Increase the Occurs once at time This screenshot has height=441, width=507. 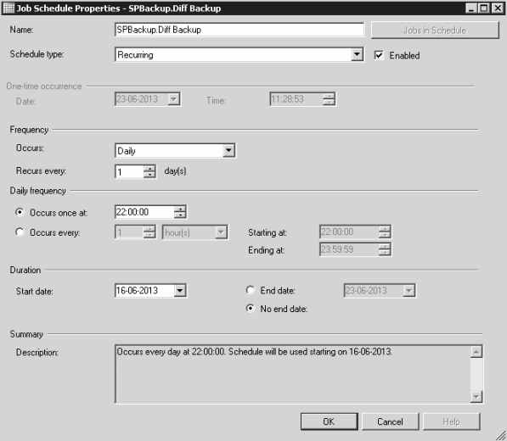click(180, 209)
